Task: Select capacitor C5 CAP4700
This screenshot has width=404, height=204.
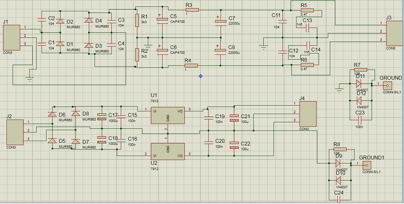Action: (x=162, y=21)
